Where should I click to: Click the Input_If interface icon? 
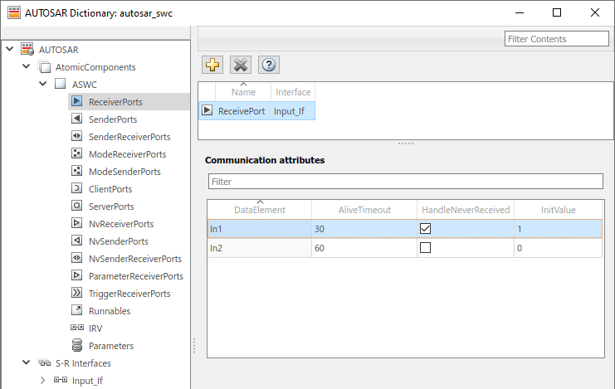(x=61, y=380)
